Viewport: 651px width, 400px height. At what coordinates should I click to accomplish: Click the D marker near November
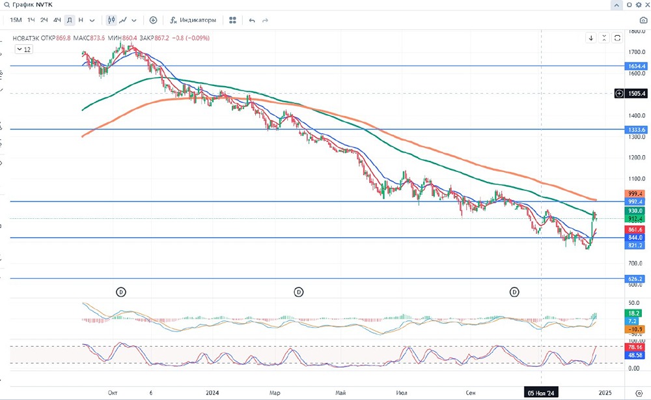click(514, 292)
